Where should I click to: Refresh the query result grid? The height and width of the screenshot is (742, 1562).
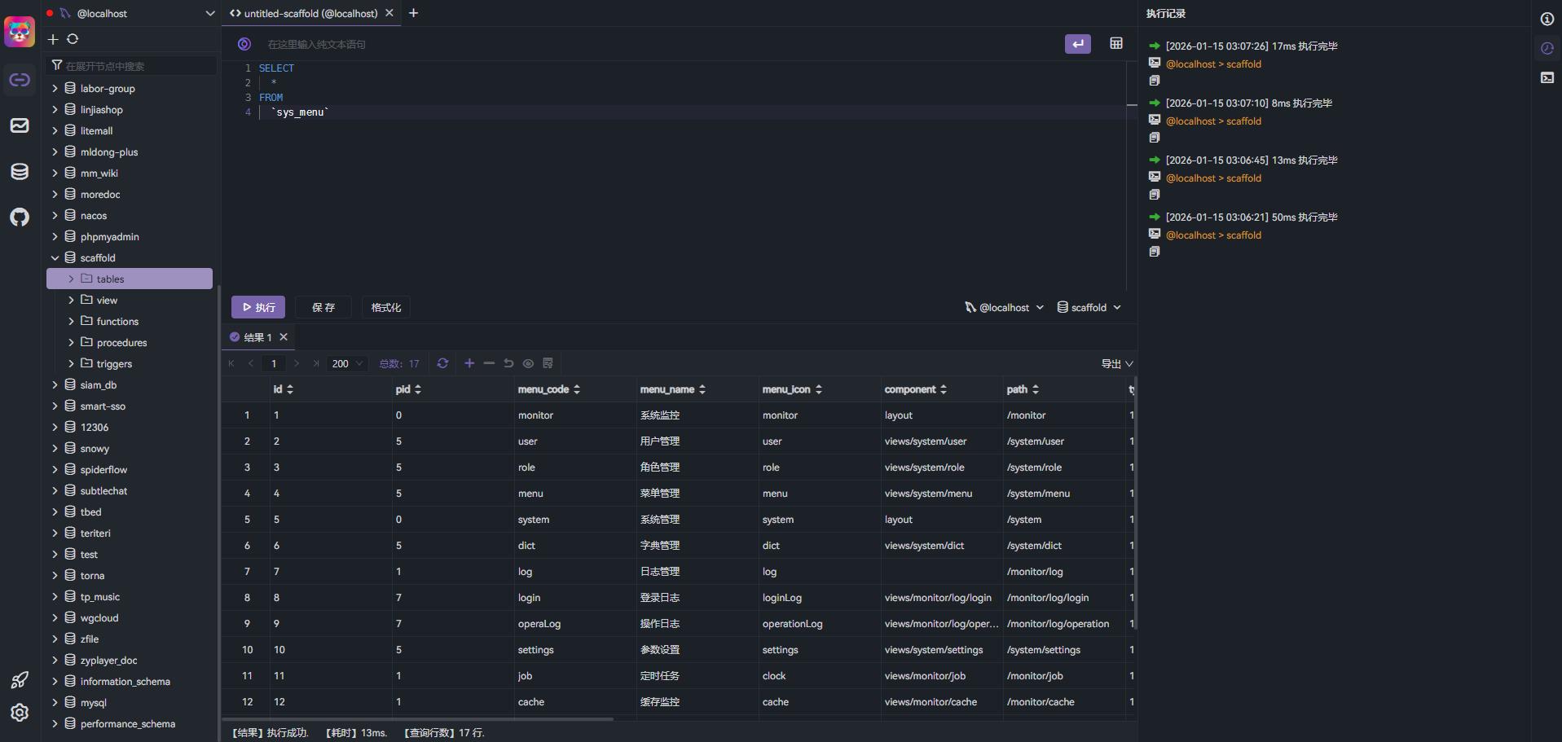point(442,363)
